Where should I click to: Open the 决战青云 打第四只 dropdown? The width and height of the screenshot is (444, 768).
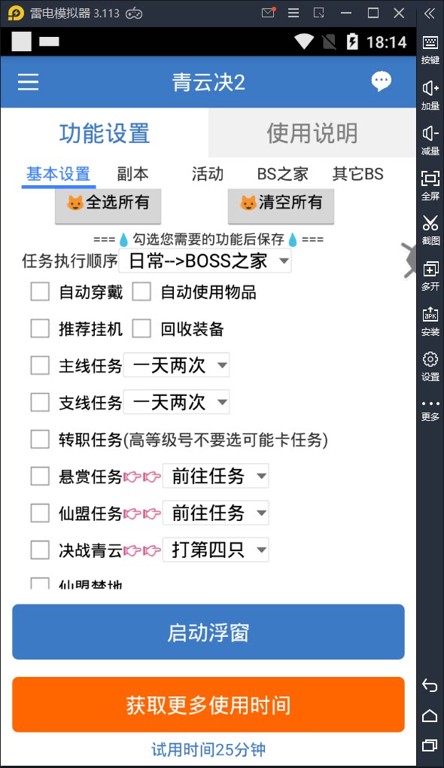[215, 550]
